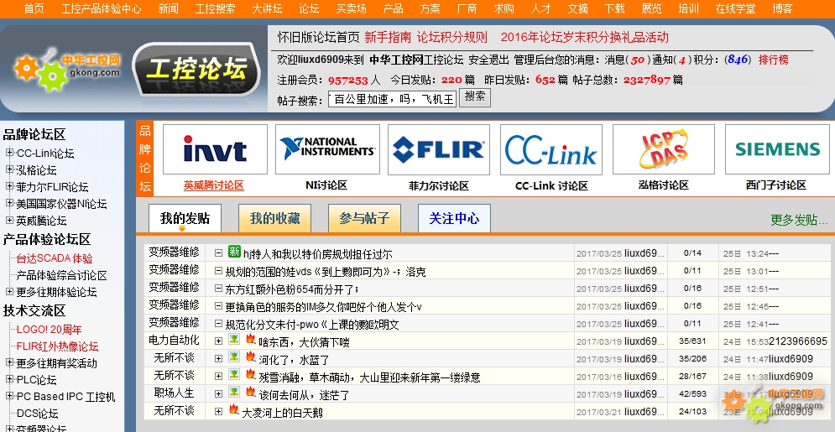This screenshot has width=835, height=432.
Task: Open the 更多发贴... link
Action: coord(799,220)
